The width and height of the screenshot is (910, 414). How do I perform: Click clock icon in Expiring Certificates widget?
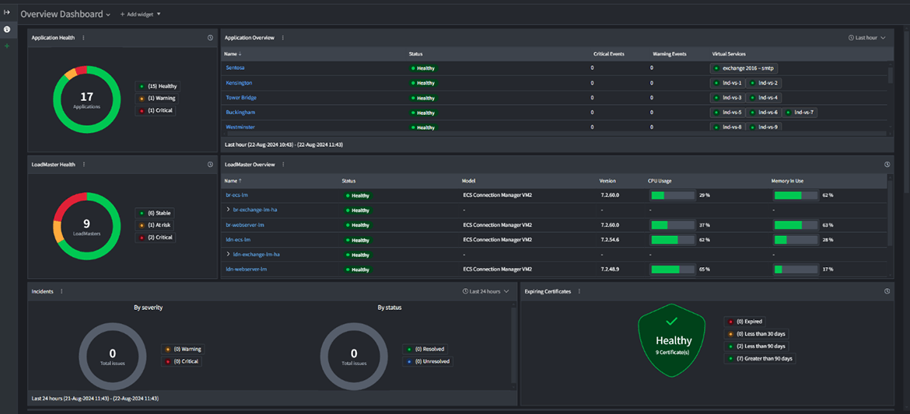point(887,291)
